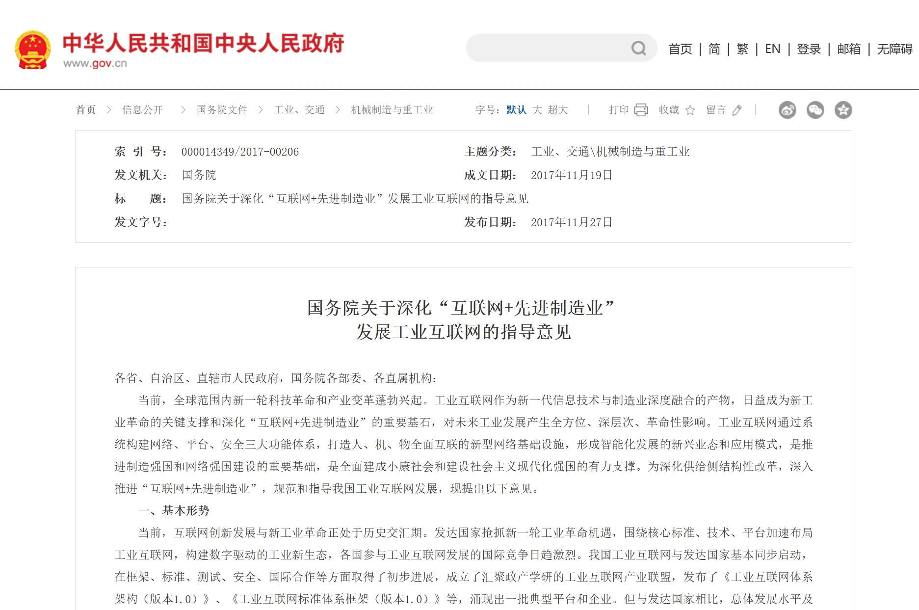
Task: Click the pencil comment icon
Action: (x=736, y=110)
